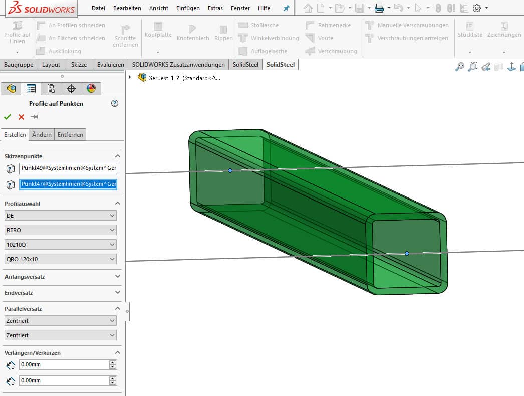Select the Punkt49 sketch point field
This screenshot has width=524, height=396.
[x=68, y=168]
